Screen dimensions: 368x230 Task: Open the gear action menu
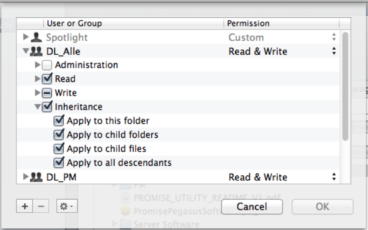pos(67,206)
